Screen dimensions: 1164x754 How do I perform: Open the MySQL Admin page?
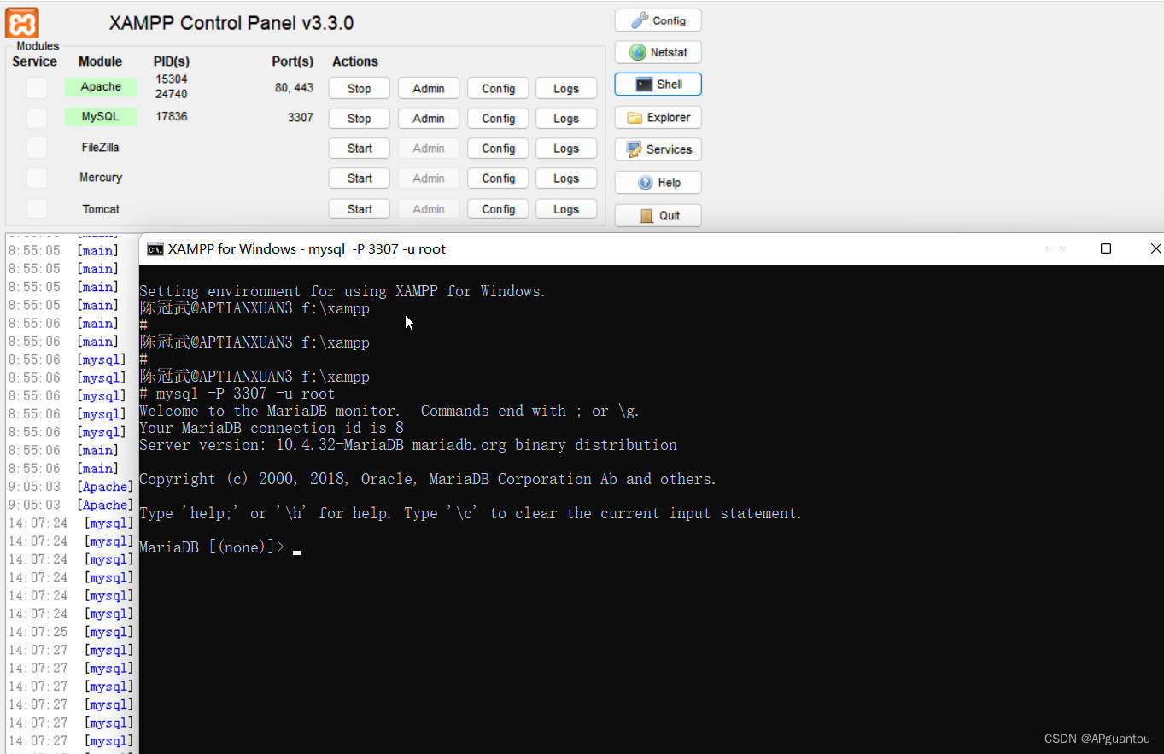pos(428,118)
